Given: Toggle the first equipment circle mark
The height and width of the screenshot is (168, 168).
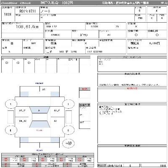Looking at the screenshot, I should pyautogui.click(x=7, y=63).
